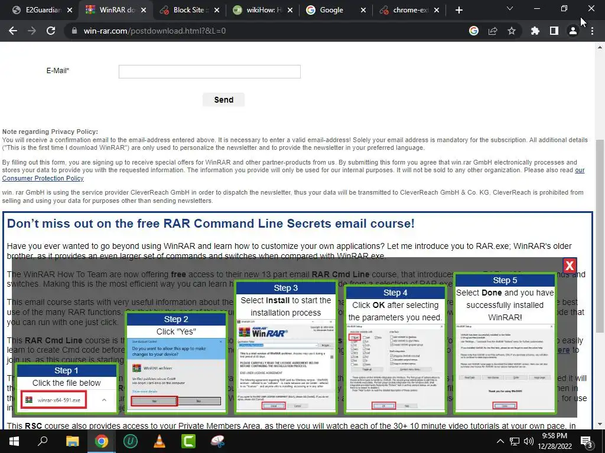Show hidden system tray icons

500,441
